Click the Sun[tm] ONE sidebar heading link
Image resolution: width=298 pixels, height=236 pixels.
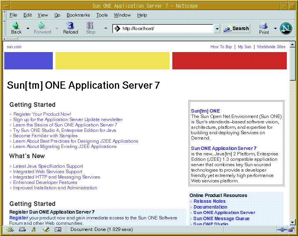(x=205, y=111)
